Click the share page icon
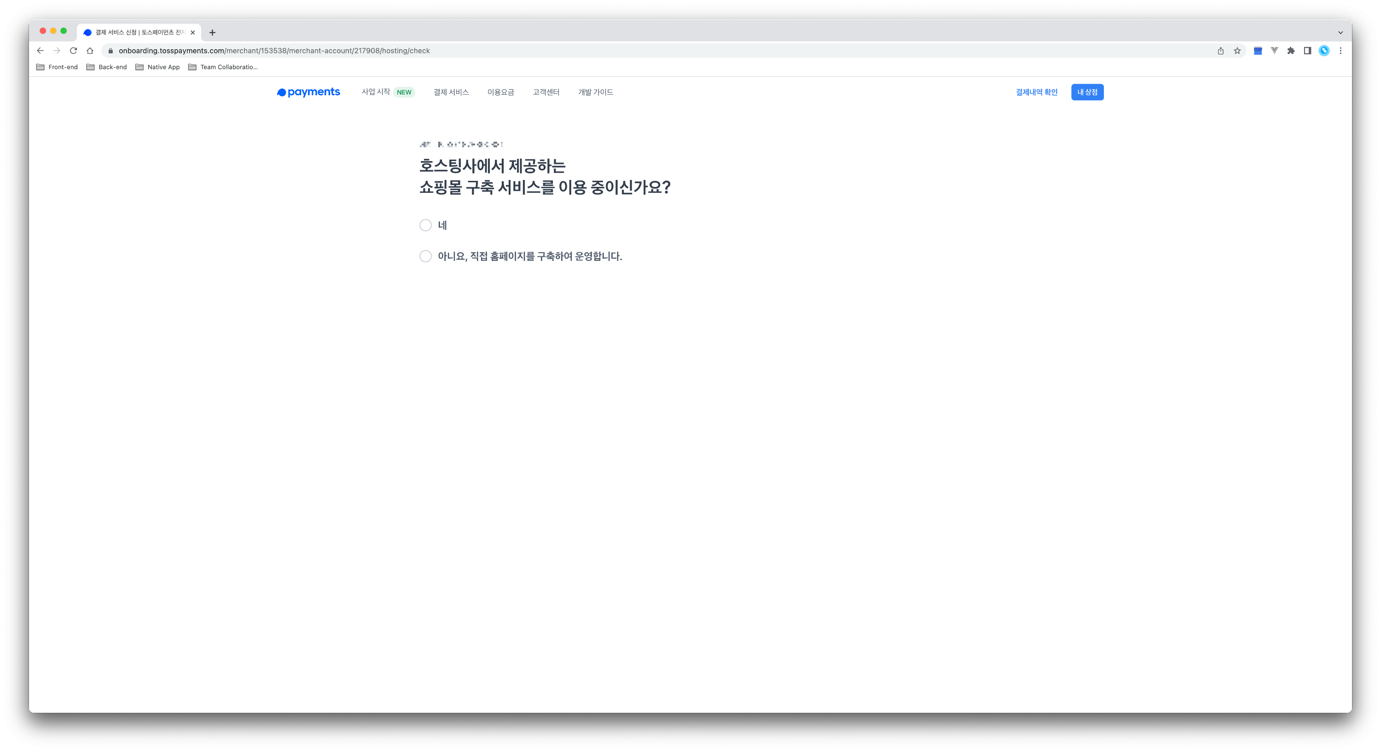Viewport: 1381px width, 751px height. tap(1221, 50)
